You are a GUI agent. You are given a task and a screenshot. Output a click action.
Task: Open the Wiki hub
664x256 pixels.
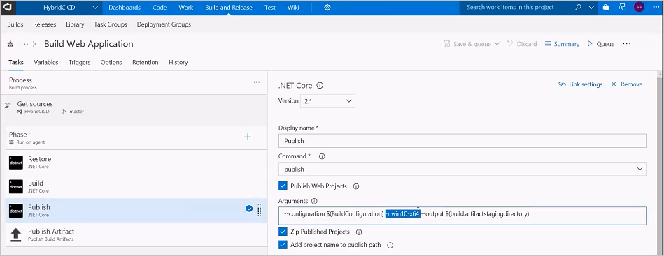(293, 8)
